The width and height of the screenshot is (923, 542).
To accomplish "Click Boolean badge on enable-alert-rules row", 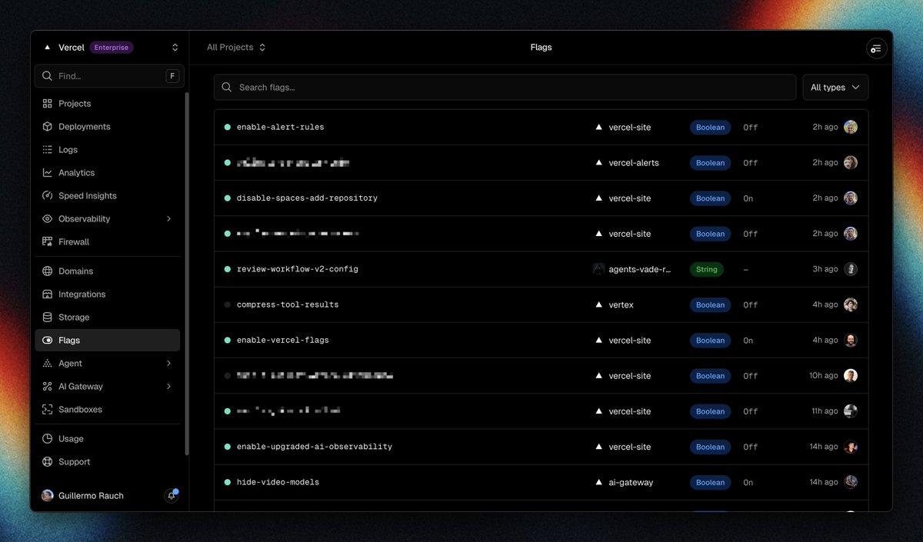I will point(711,128).
